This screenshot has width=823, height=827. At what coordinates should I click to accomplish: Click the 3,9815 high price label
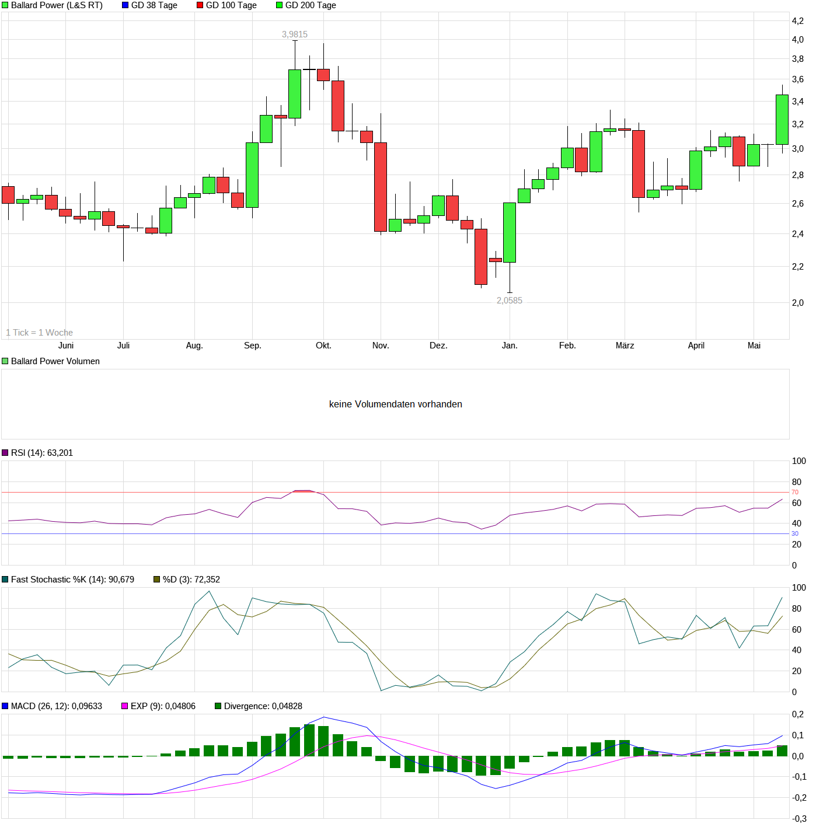pyautogui.click(x=295, y=34)
